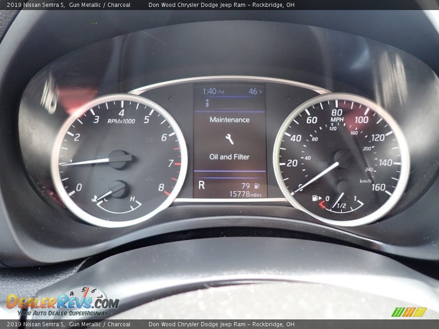439x329 pixels.
Task: Tap the 7 mark on the tachometer
Action: tap(171, 164)
